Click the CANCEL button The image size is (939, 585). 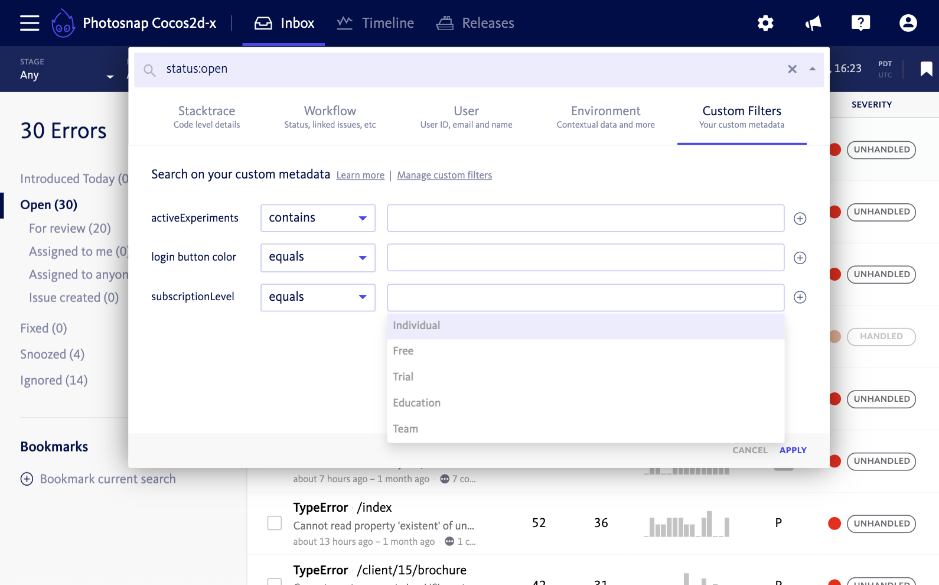point(750,450)
